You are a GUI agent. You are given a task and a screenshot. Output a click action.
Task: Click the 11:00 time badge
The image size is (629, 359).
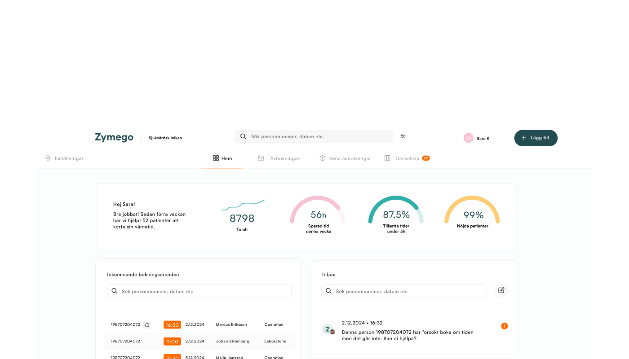[172, 341]
